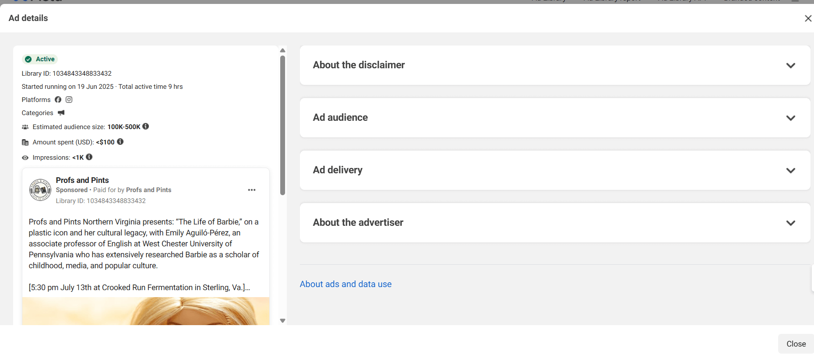
Task: Click the <$100 amount spent value
Action: coord(105,142)
